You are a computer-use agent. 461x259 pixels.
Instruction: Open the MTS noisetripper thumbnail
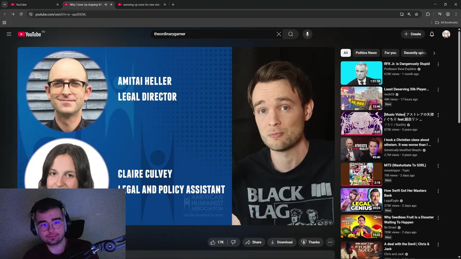361,174
